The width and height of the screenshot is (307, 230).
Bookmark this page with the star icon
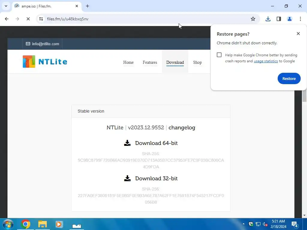tap(253, 19)
